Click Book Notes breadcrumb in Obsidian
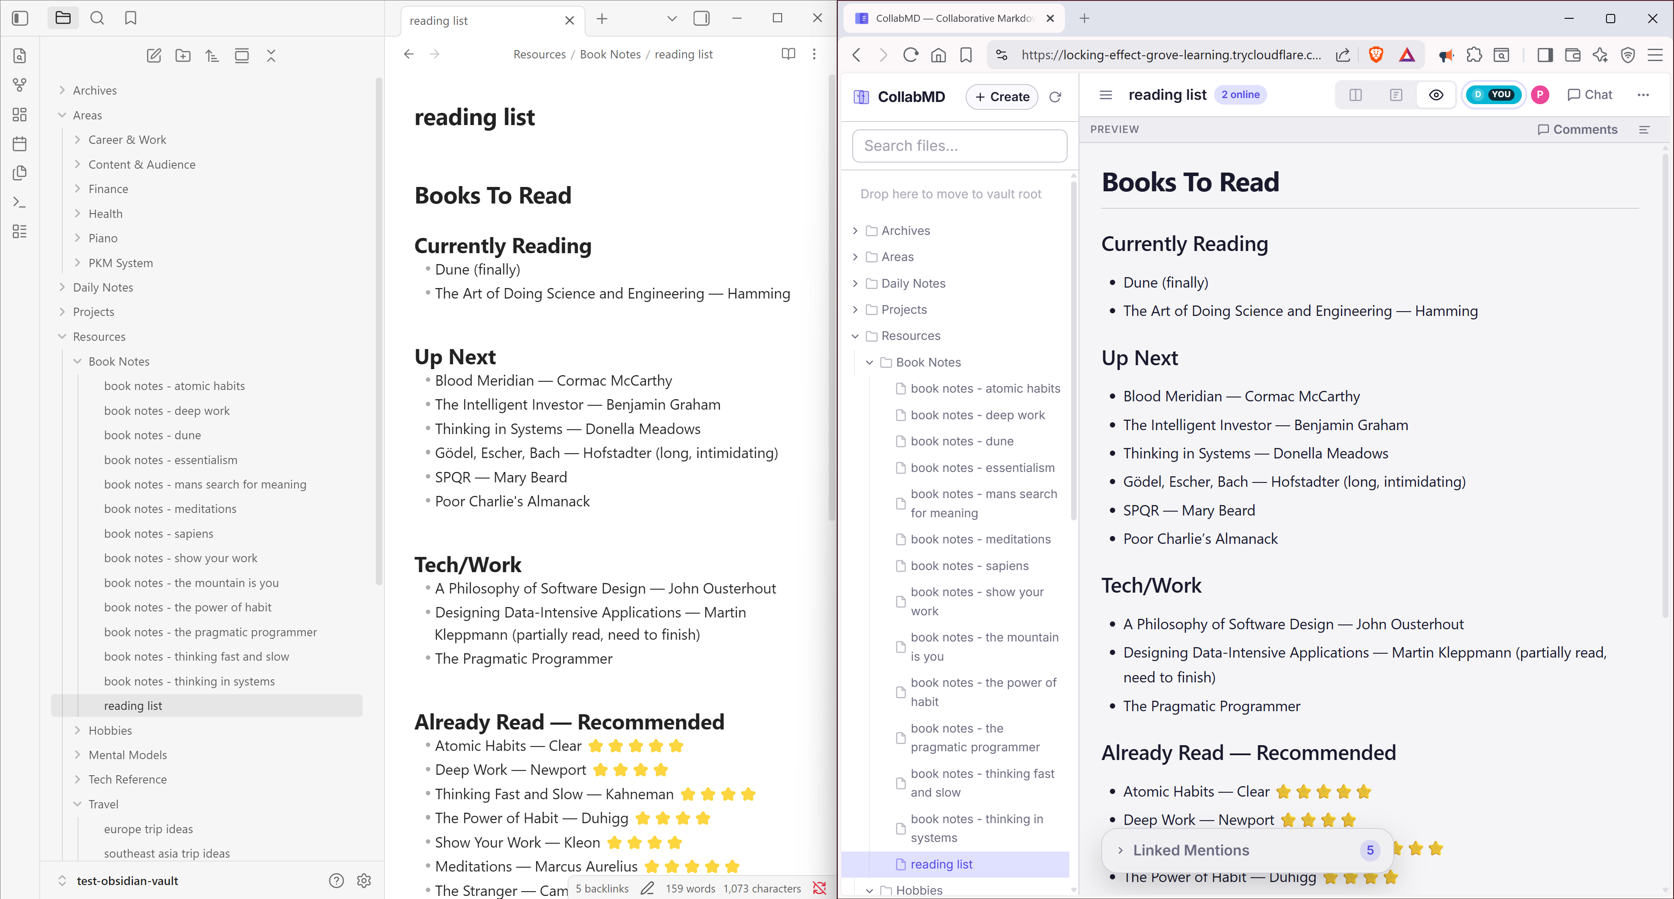This screenshot has height=899, width=1674. pos(609,54)
